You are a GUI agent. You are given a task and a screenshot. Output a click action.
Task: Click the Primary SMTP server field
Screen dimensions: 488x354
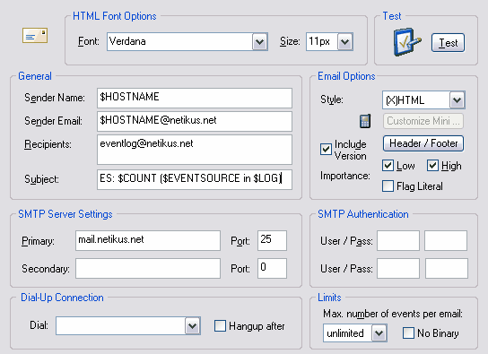tap(148, 240)
